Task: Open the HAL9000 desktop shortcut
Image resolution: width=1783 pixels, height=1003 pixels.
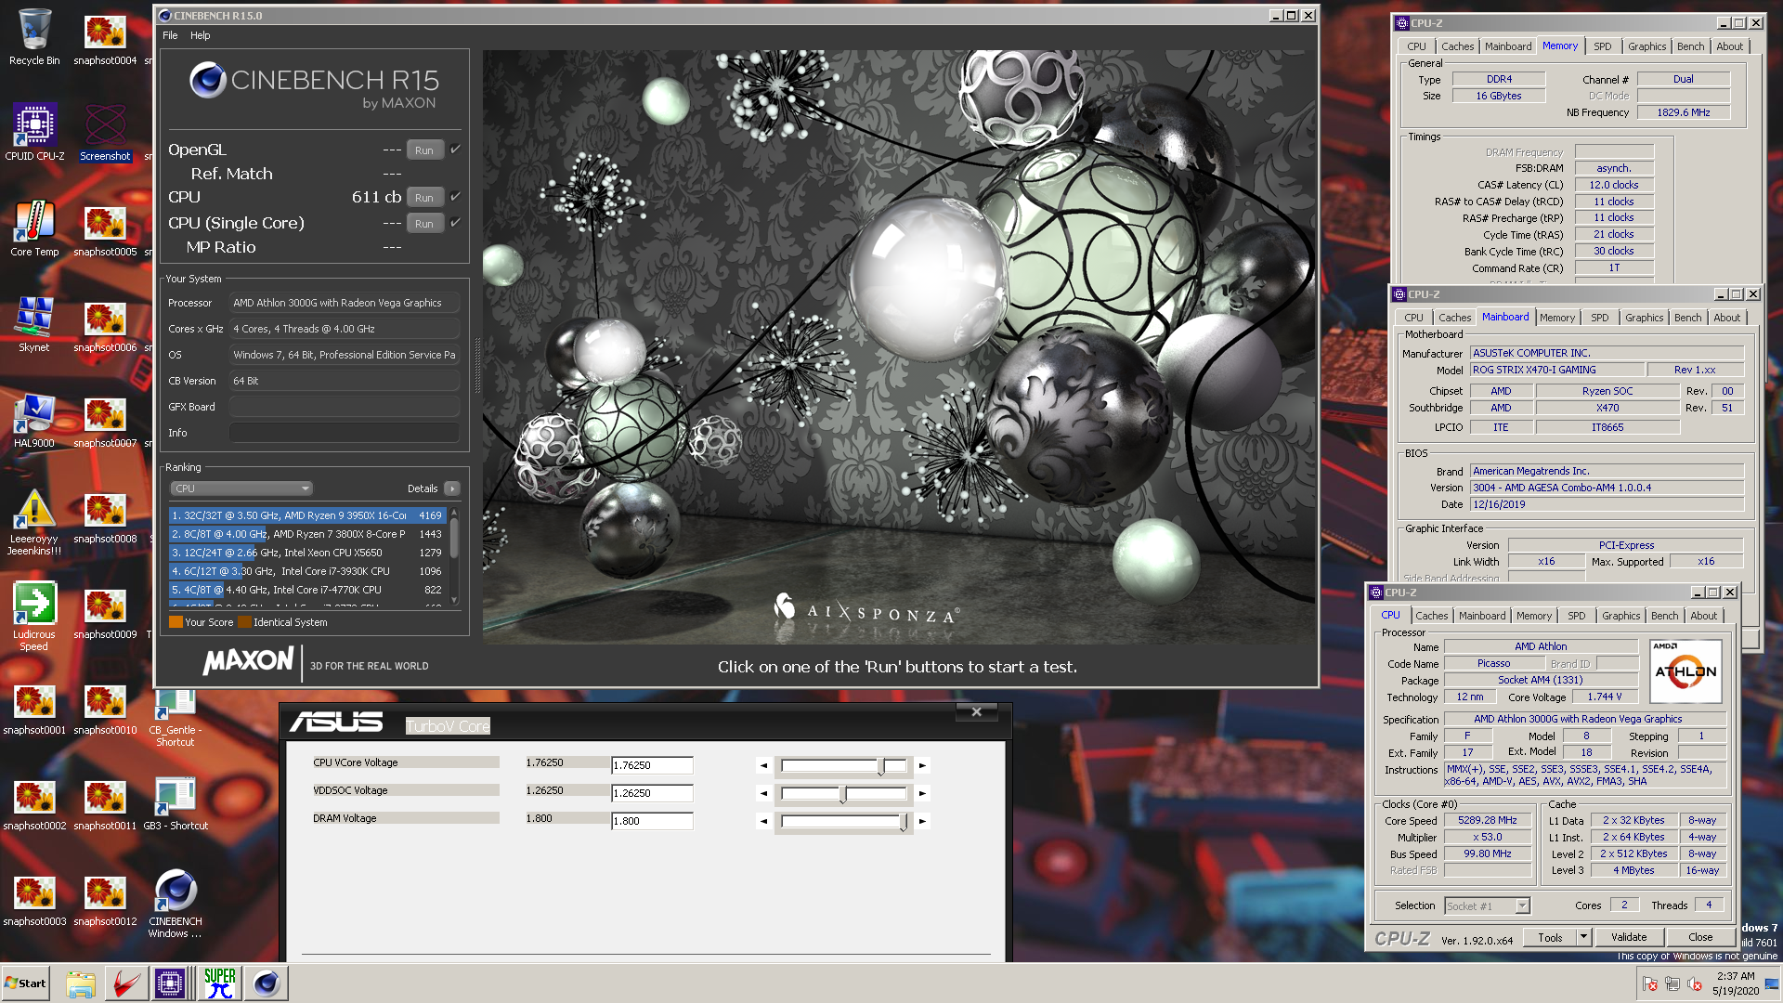Action: pyautogui.click(x=34, y=420)
